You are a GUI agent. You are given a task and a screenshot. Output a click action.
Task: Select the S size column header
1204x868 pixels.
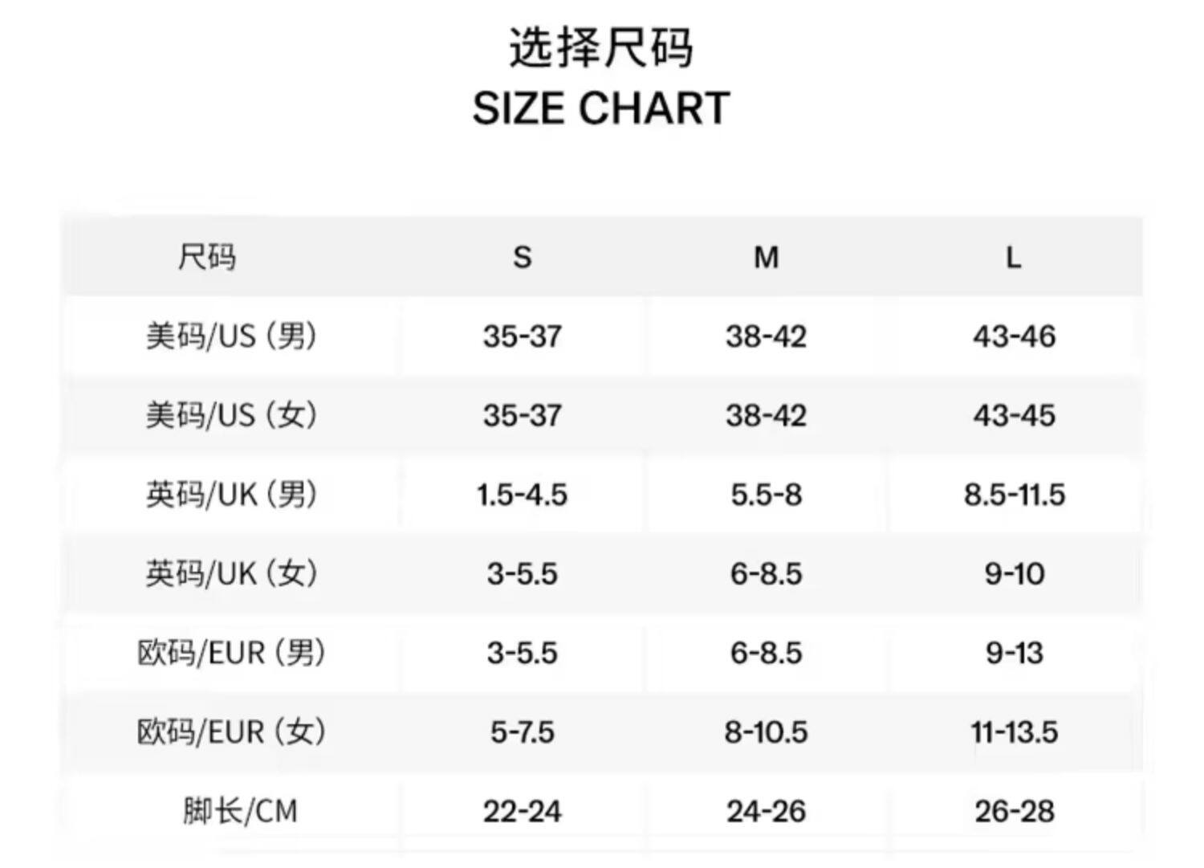[x=523, y=258]
